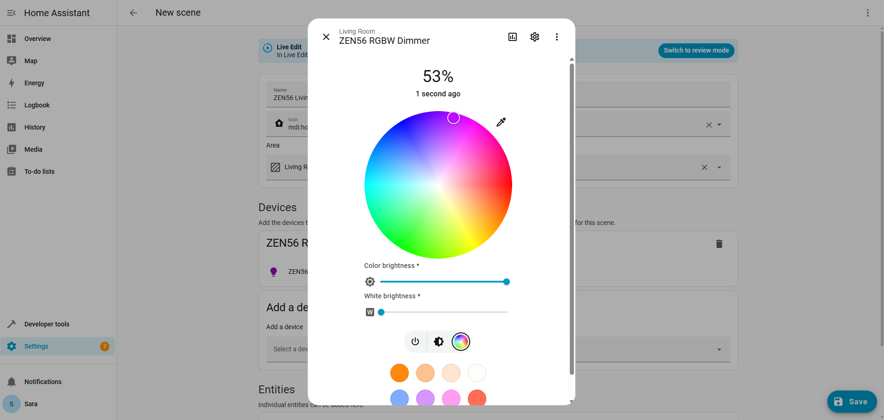884x420 pixels.
Task: Choose the white favorite color
Action: tap(477, 373)
